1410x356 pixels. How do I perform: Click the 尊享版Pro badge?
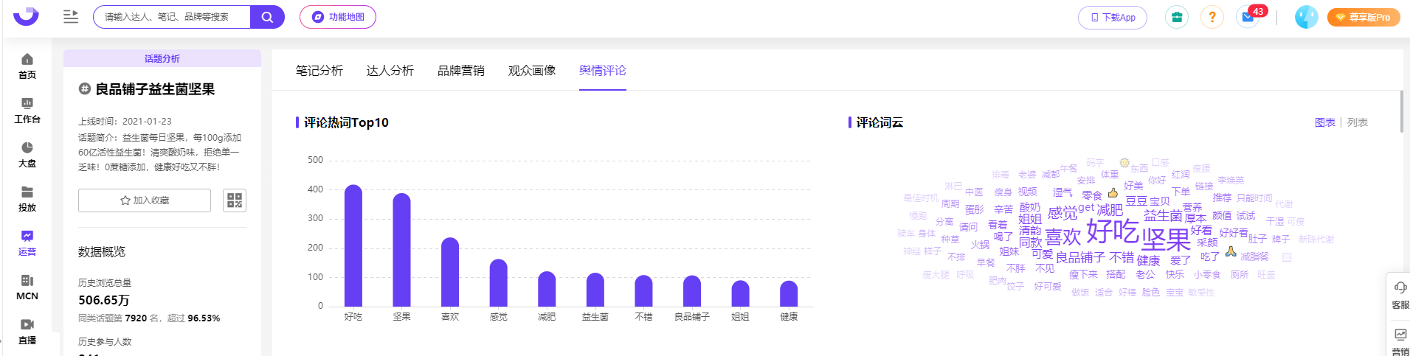1364,17
